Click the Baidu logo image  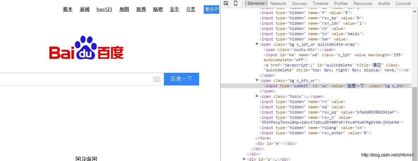point(86,48)
